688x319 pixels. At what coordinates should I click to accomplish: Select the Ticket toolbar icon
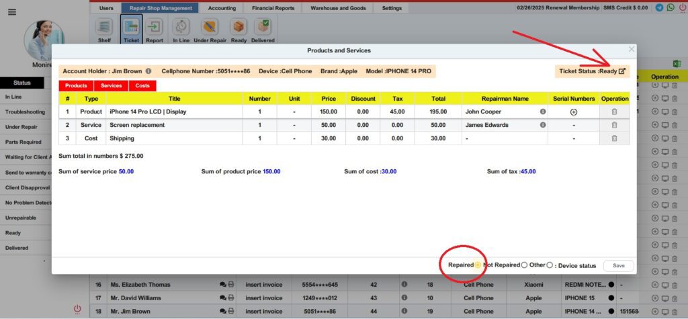tap(131, 28)
